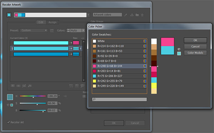Screen dimensions: 214x133
Task: Click the merge colors into row icon
Action: (x=13, y=86)
